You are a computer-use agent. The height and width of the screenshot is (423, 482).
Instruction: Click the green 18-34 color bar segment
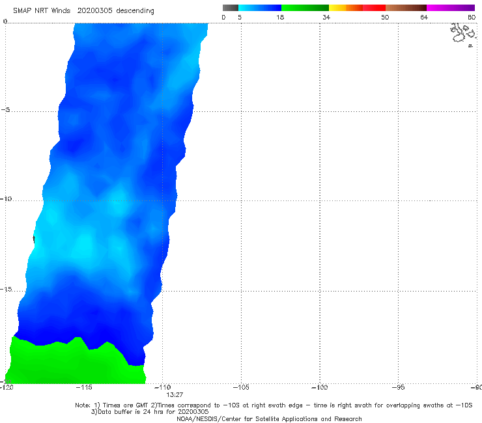305,8
